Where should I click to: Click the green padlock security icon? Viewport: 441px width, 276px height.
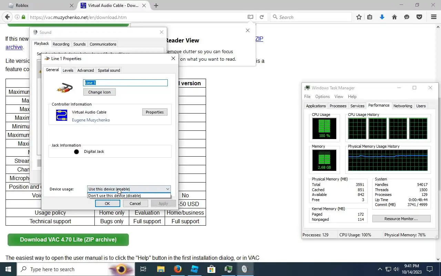(23, 17)
